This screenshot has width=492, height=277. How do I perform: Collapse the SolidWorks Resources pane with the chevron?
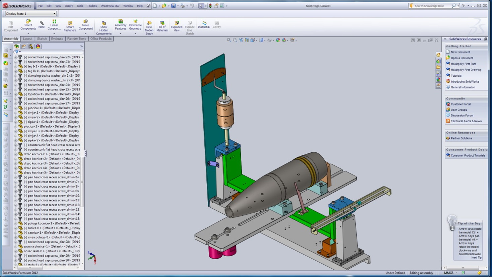pyautogui.click(x=445, y=39)
